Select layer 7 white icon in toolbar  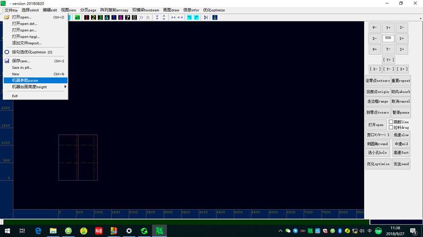click(x=127, y=17)
